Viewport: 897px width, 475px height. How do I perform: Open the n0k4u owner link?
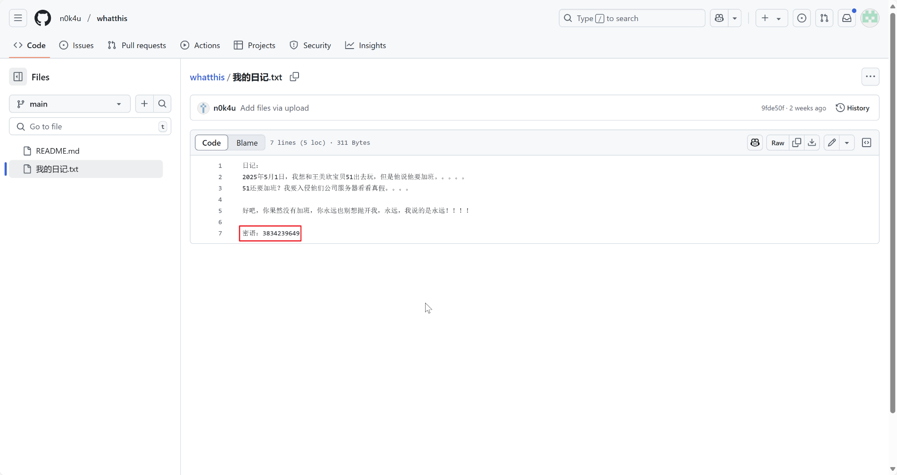(x=71, y=18)
